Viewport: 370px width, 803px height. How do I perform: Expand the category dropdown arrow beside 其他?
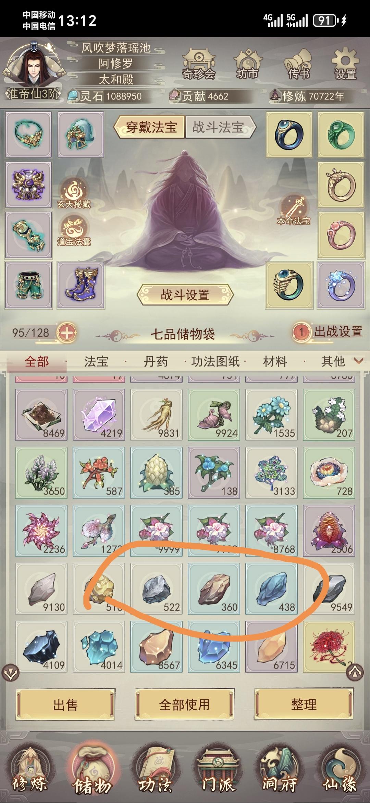(x=359, y=361)
